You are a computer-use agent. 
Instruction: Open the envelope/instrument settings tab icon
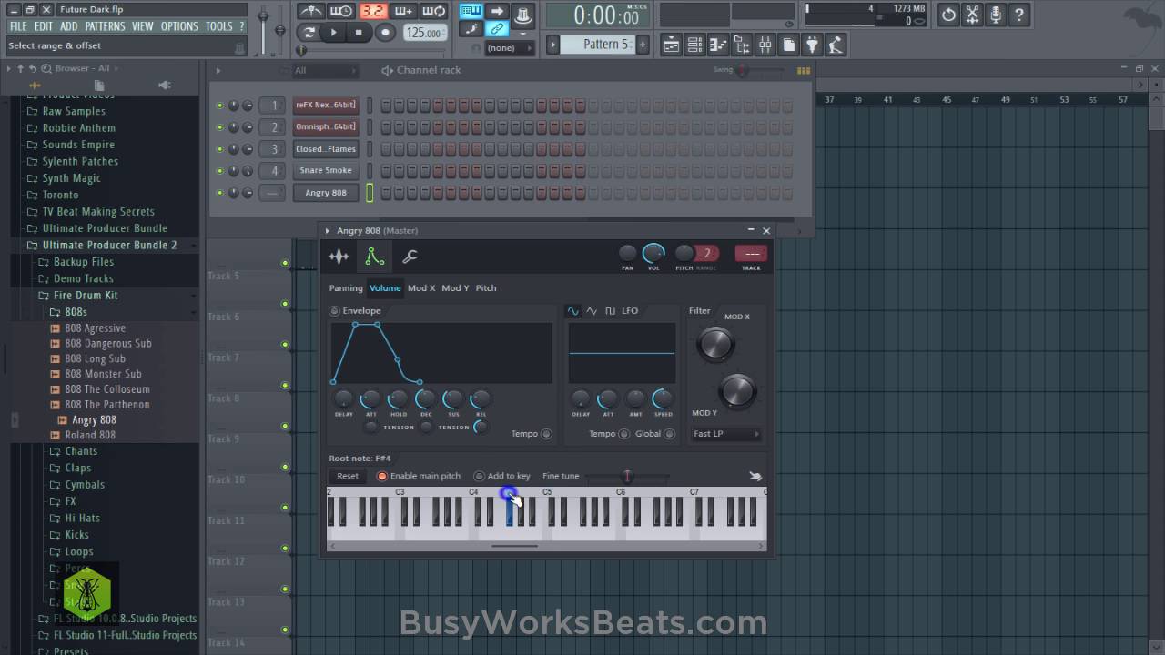tap(375, 257)
